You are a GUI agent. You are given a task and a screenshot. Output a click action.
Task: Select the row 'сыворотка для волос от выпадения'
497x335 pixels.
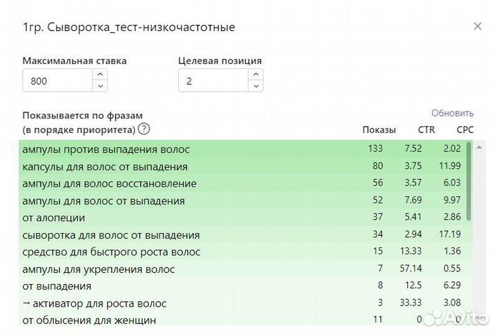coord(111,235)
